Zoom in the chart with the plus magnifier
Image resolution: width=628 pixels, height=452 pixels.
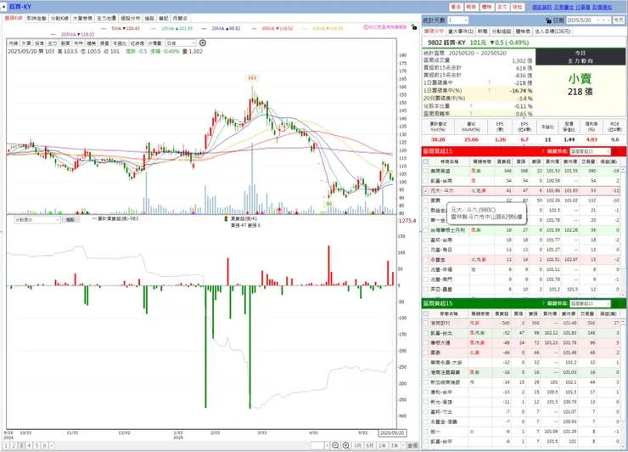(x=345, y=445)
